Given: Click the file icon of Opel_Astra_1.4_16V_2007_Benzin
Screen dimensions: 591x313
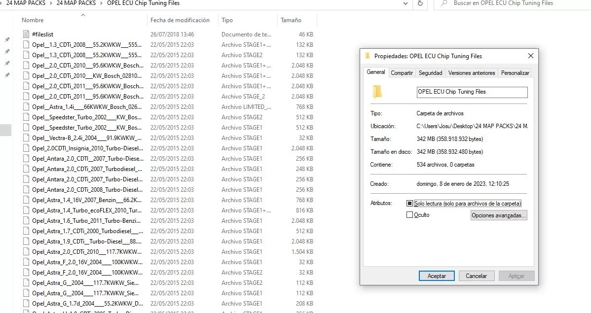Looking at the screenshot, I should (x=26, y=200).
